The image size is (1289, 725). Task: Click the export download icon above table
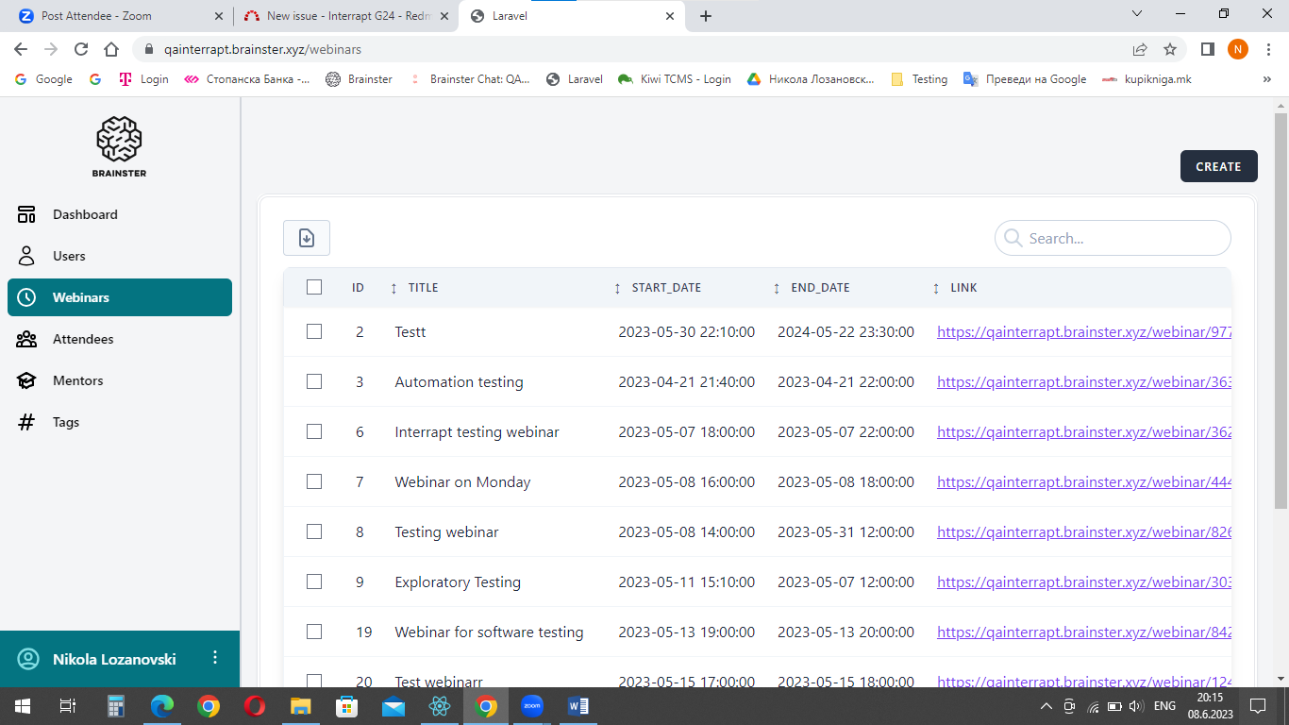coord(307,238)
